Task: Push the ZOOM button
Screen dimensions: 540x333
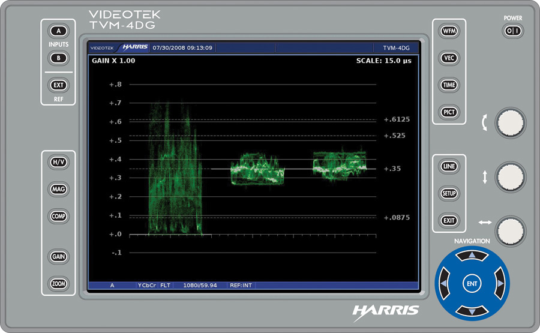Action: 59,284
